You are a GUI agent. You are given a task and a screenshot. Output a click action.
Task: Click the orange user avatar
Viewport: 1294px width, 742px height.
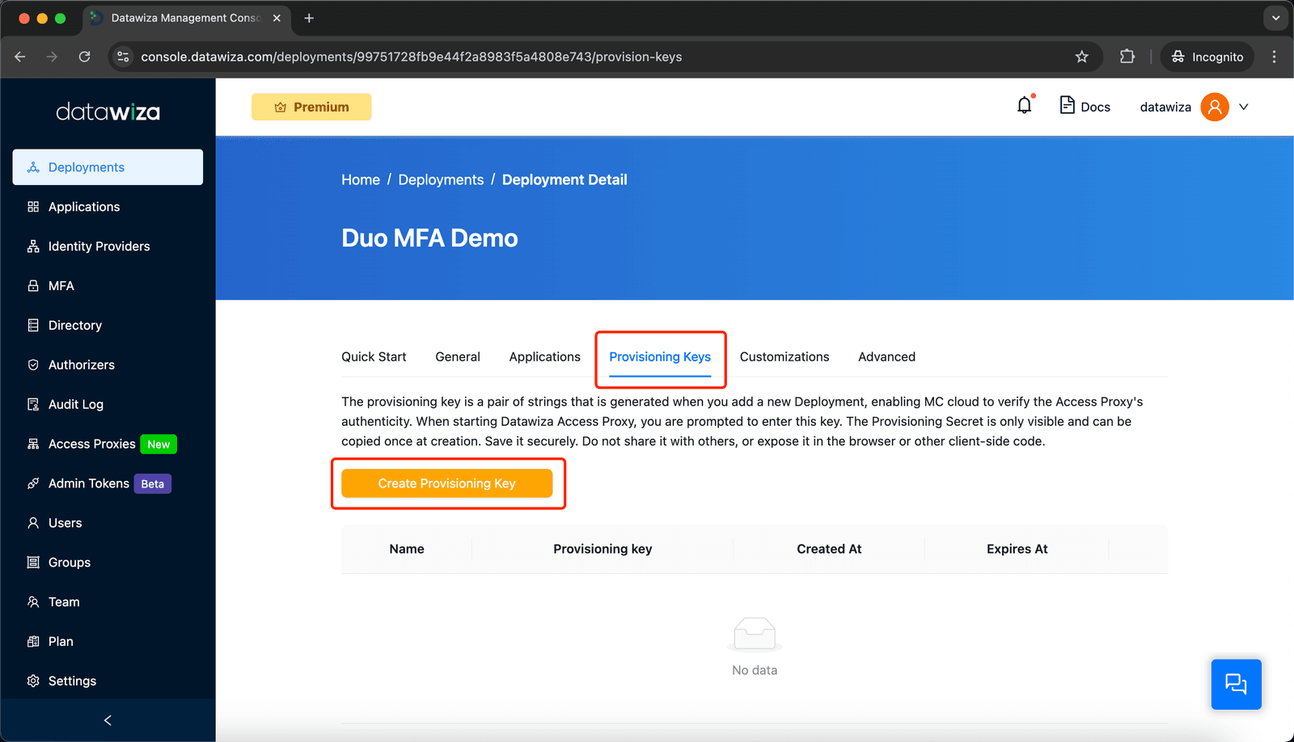[1215, 107]
